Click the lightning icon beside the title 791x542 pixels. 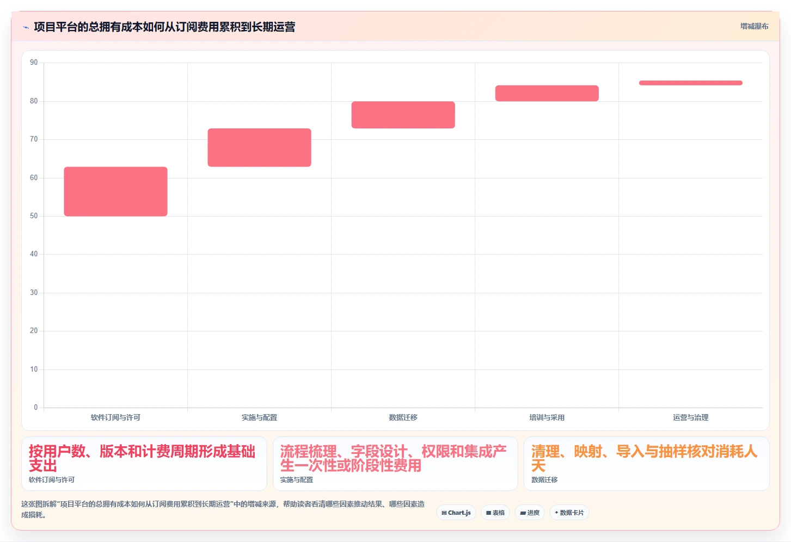[26, 27]
